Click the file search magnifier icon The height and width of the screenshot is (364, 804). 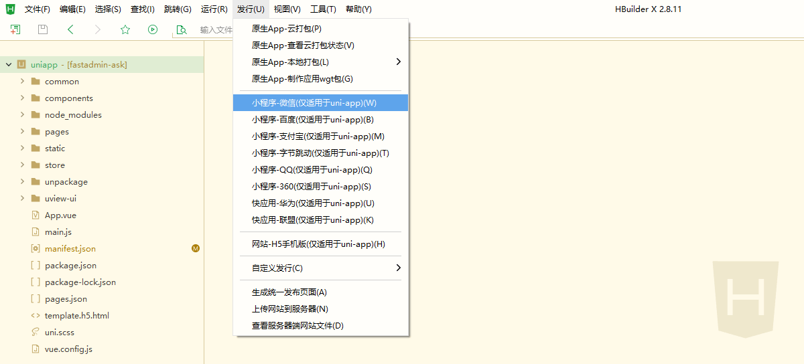181,29
